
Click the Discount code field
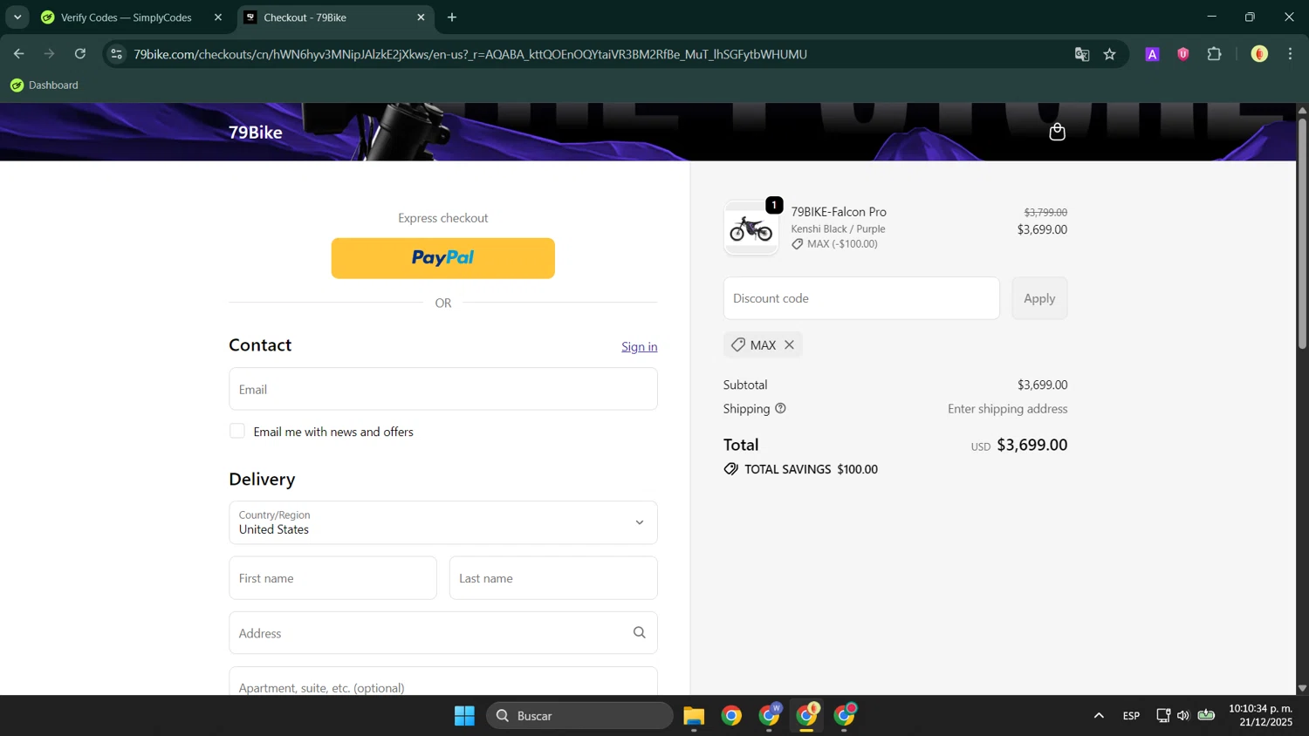(x=861, y=298)
